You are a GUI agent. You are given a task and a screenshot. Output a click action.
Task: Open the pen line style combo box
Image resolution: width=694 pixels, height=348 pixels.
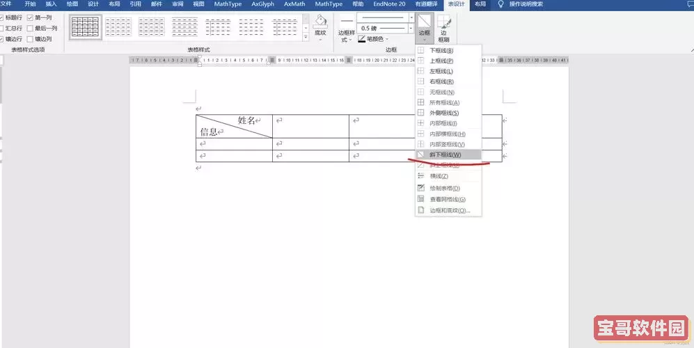386,17
